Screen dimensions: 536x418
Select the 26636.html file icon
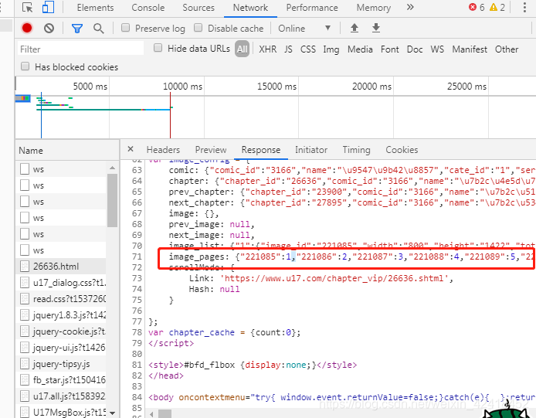pyautogui.click(x=25, y=266)
